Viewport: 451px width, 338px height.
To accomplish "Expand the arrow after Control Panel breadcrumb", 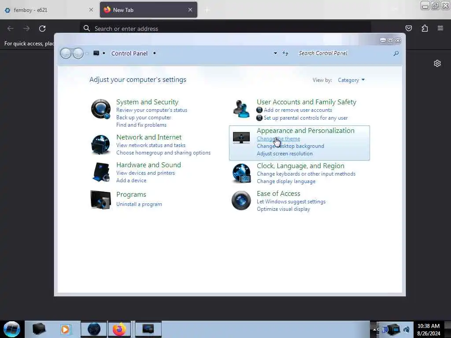I will point(155,53).
